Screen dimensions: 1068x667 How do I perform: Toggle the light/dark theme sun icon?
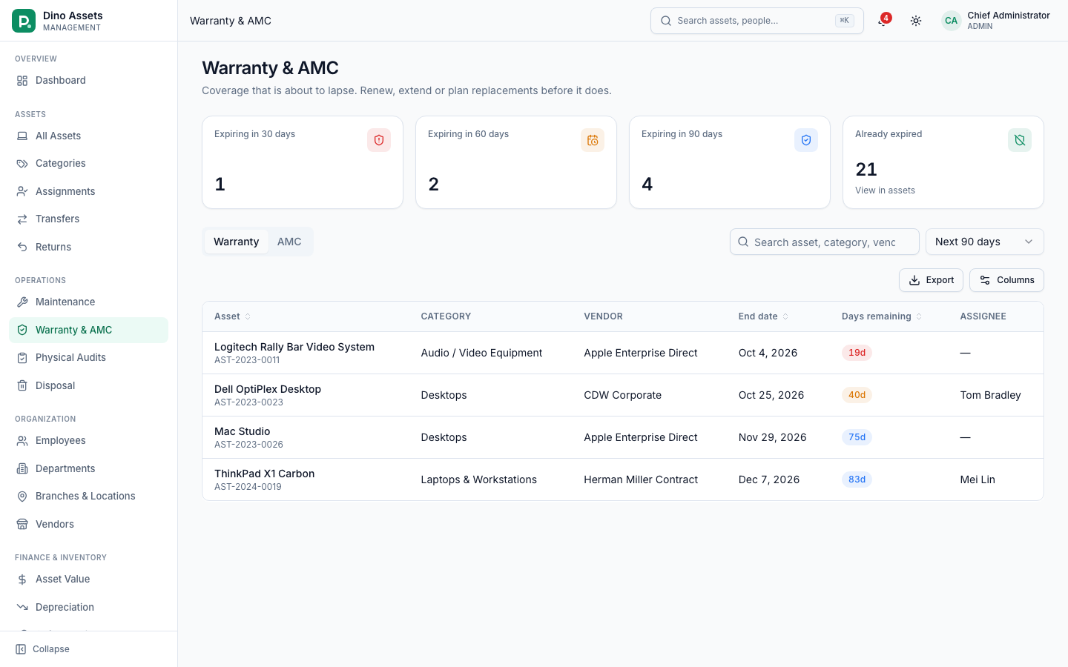pos(916,21)
